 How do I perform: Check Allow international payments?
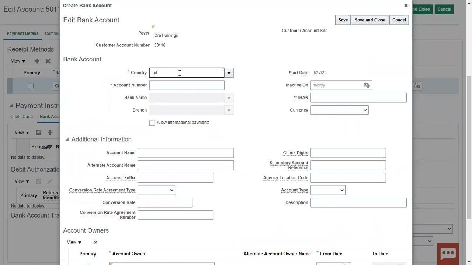pos(152,123)
